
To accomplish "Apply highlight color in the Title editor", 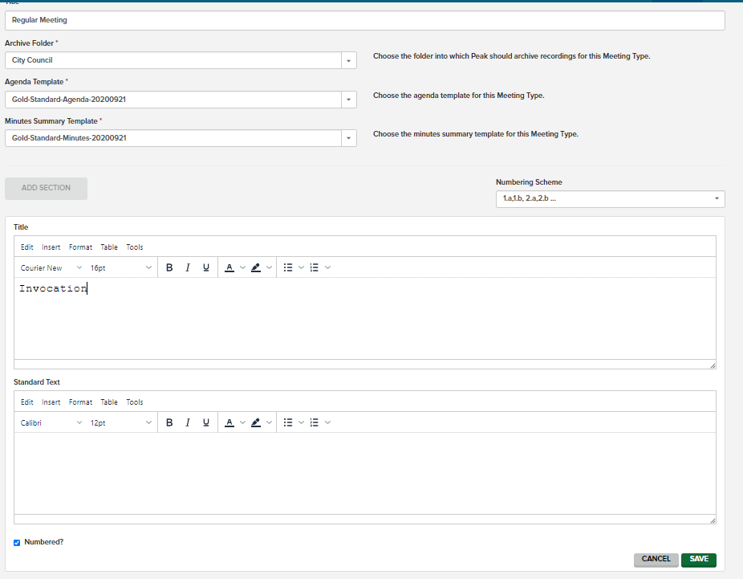I will point(256,267).
